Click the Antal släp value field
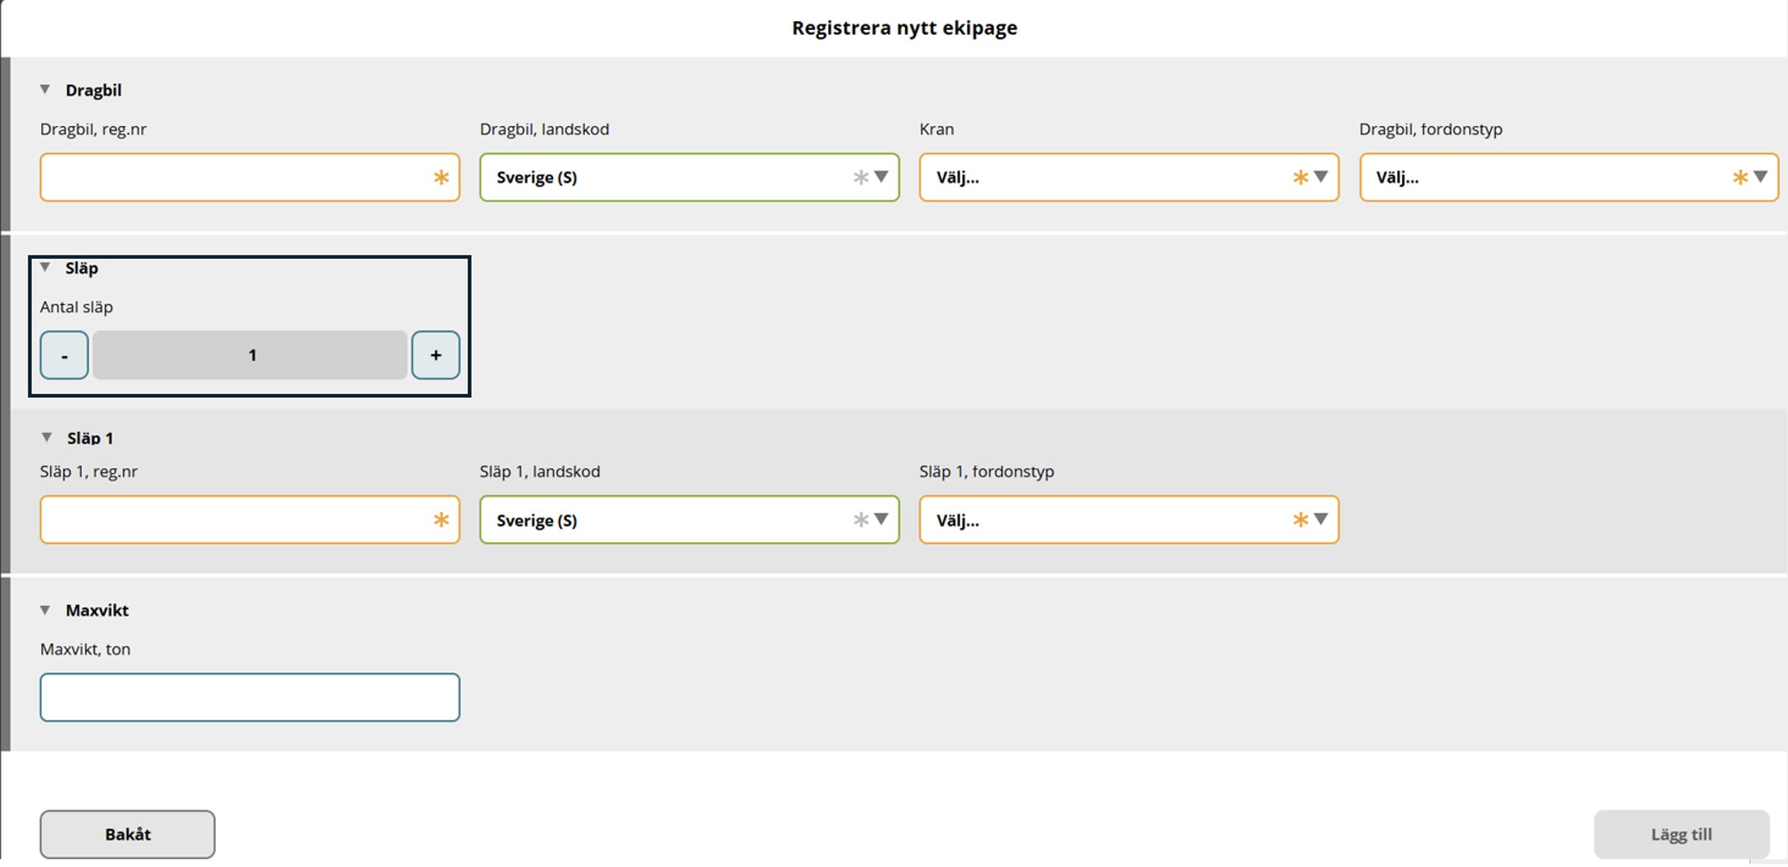 [x=251, y=355]
